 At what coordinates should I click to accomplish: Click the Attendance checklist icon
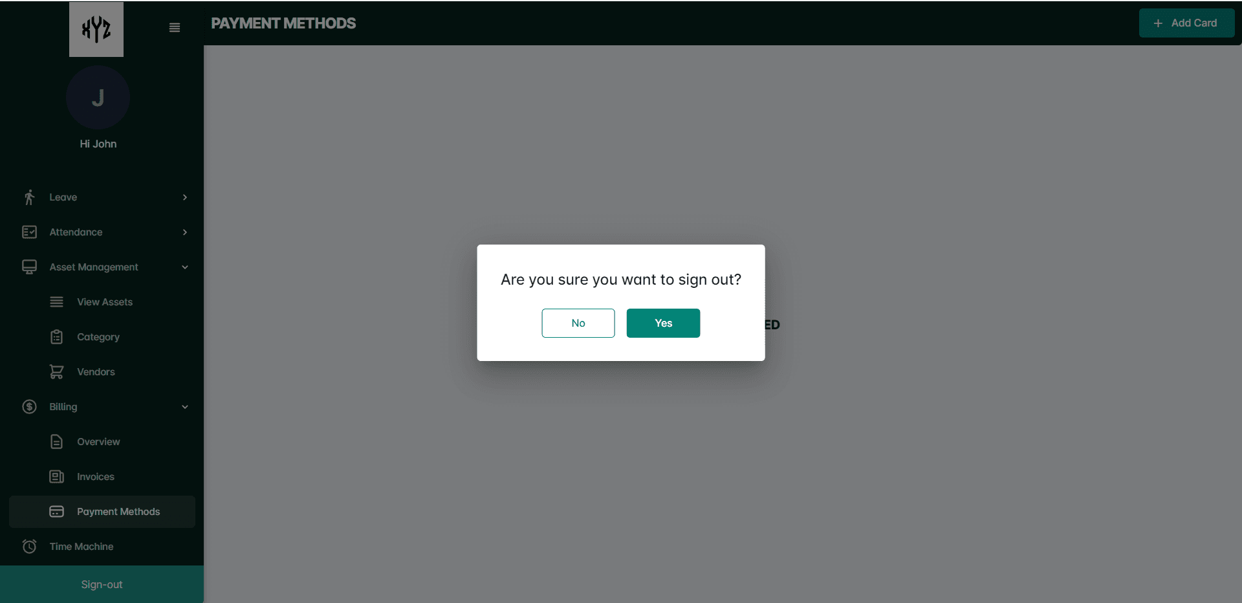coord(29,232)
